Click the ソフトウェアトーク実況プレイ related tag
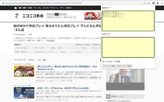This screenshot has width=164, height=102. click(79, 48)
